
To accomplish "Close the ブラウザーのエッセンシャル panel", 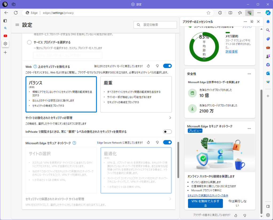I will click(x=258, y=22).
